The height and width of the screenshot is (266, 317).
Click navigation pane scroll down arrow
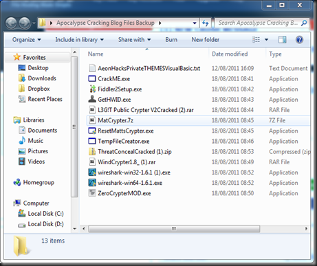pos(75,228)
